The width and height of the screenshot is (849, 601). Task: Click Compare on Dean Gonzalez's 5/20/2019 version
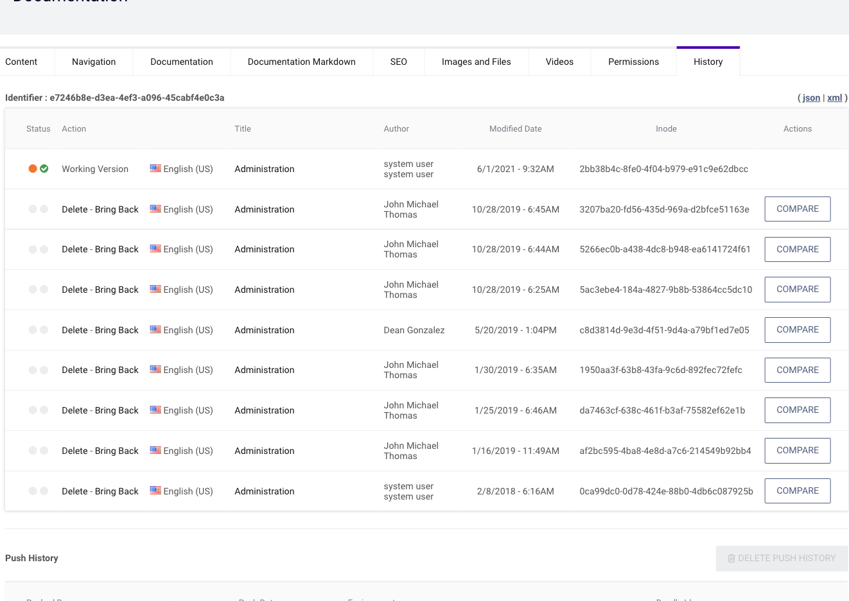point(797,329)
